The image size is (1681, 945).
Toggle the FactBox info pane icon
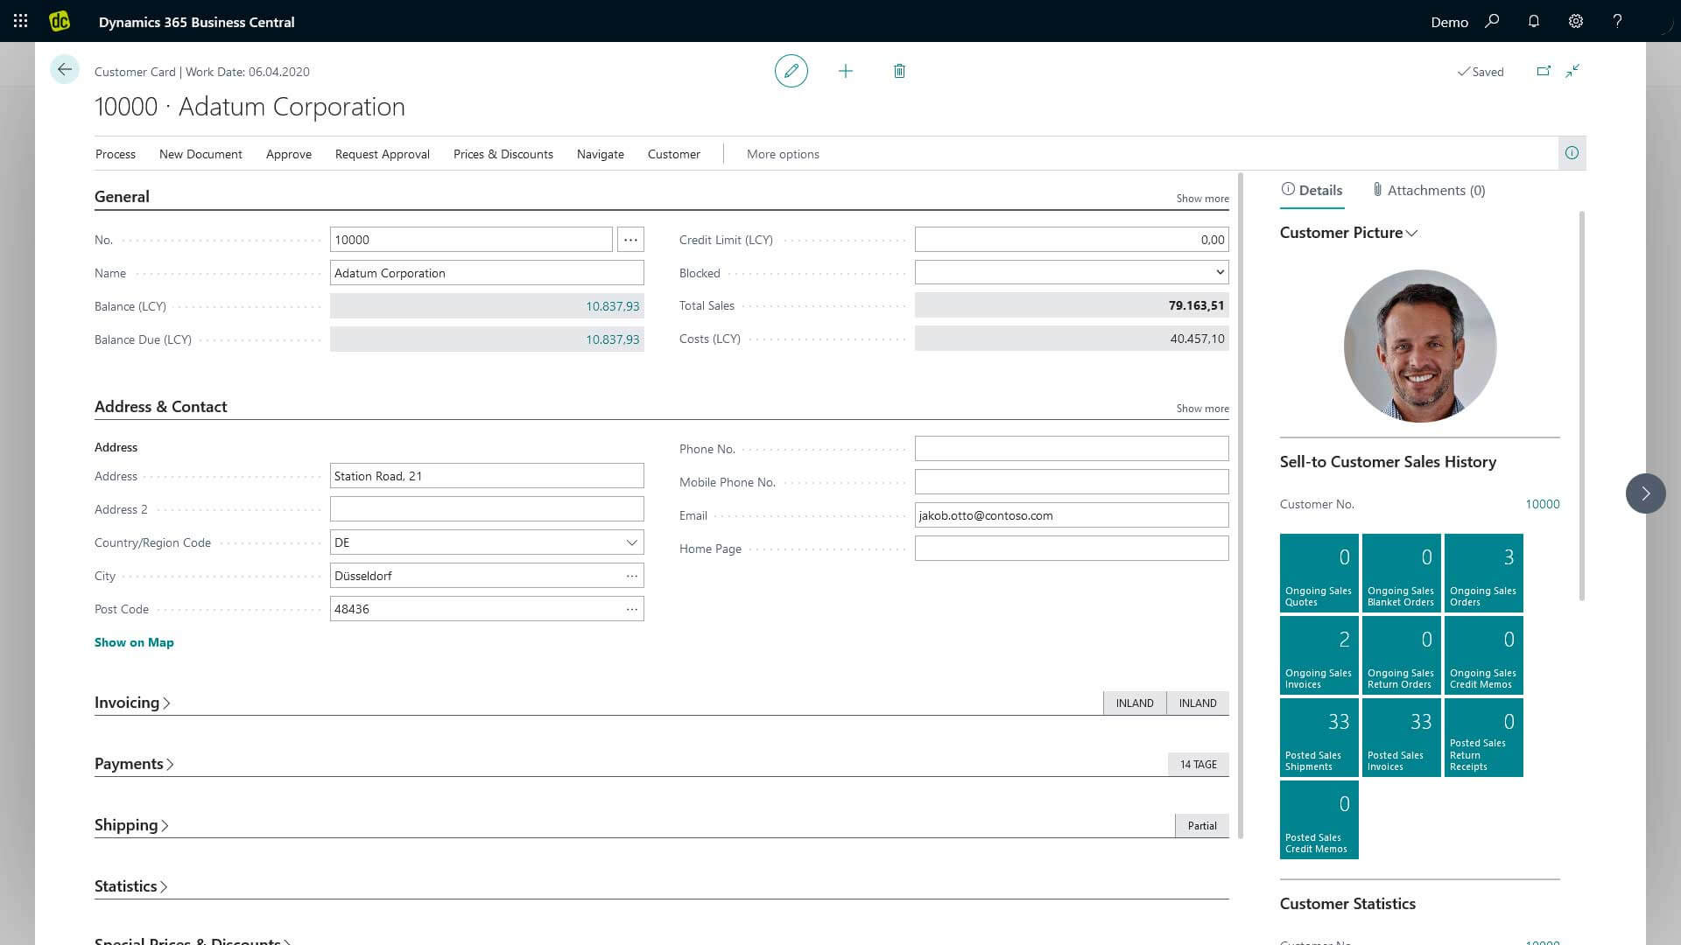[x=1572, y=153]
